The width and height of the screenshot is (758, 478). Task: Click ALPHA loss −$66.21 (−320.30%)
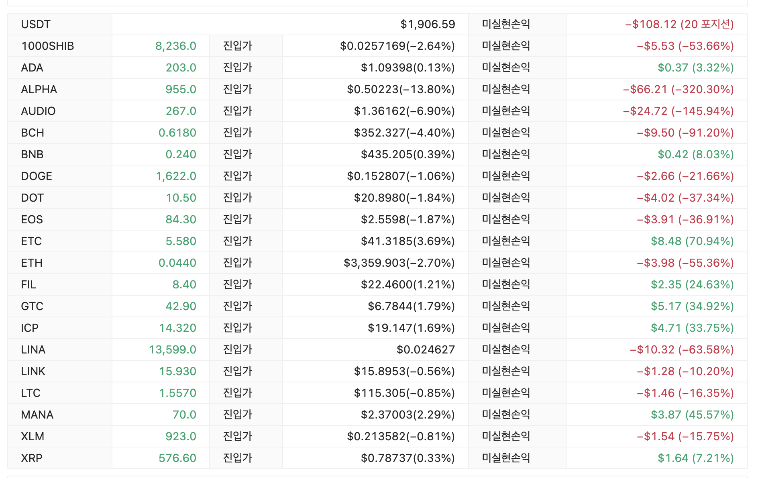click(679, 90)
